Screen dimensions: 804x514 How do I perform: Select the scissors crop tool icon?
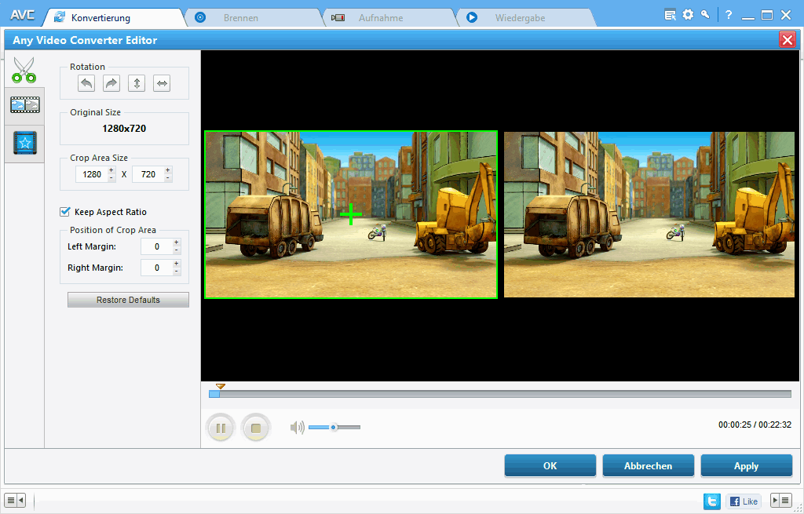[24, 69]
